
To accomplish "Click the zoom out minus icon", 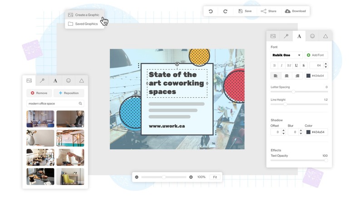I will coord(137,177).
